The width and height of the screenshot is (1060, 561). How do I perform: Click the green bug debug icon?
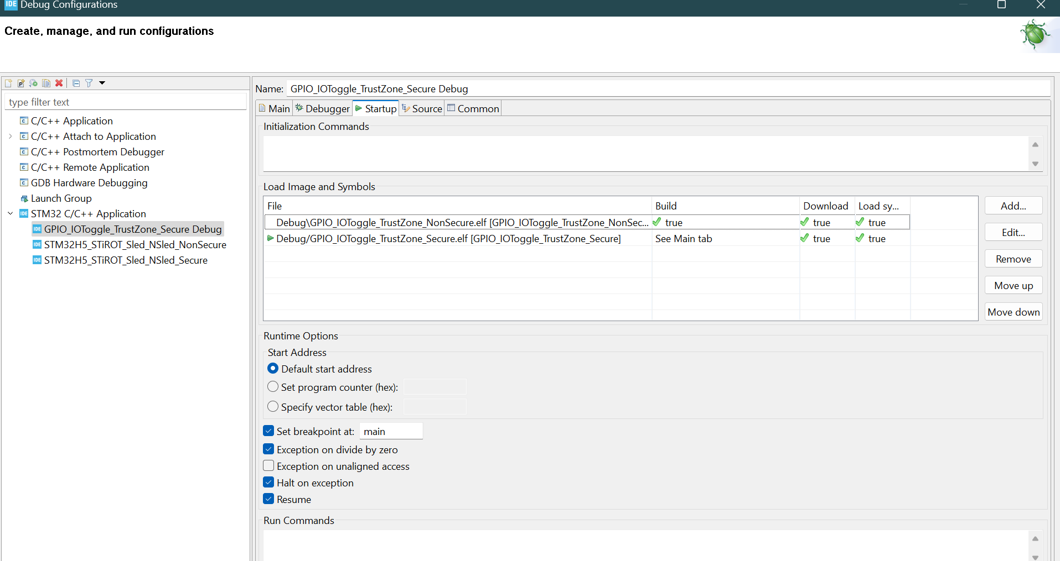[x=1034, y=34]
